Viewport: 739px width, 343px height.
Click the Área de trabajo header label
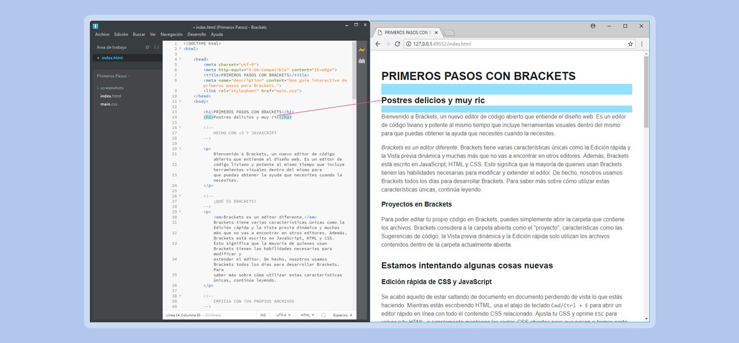click(x=112, y=47)
